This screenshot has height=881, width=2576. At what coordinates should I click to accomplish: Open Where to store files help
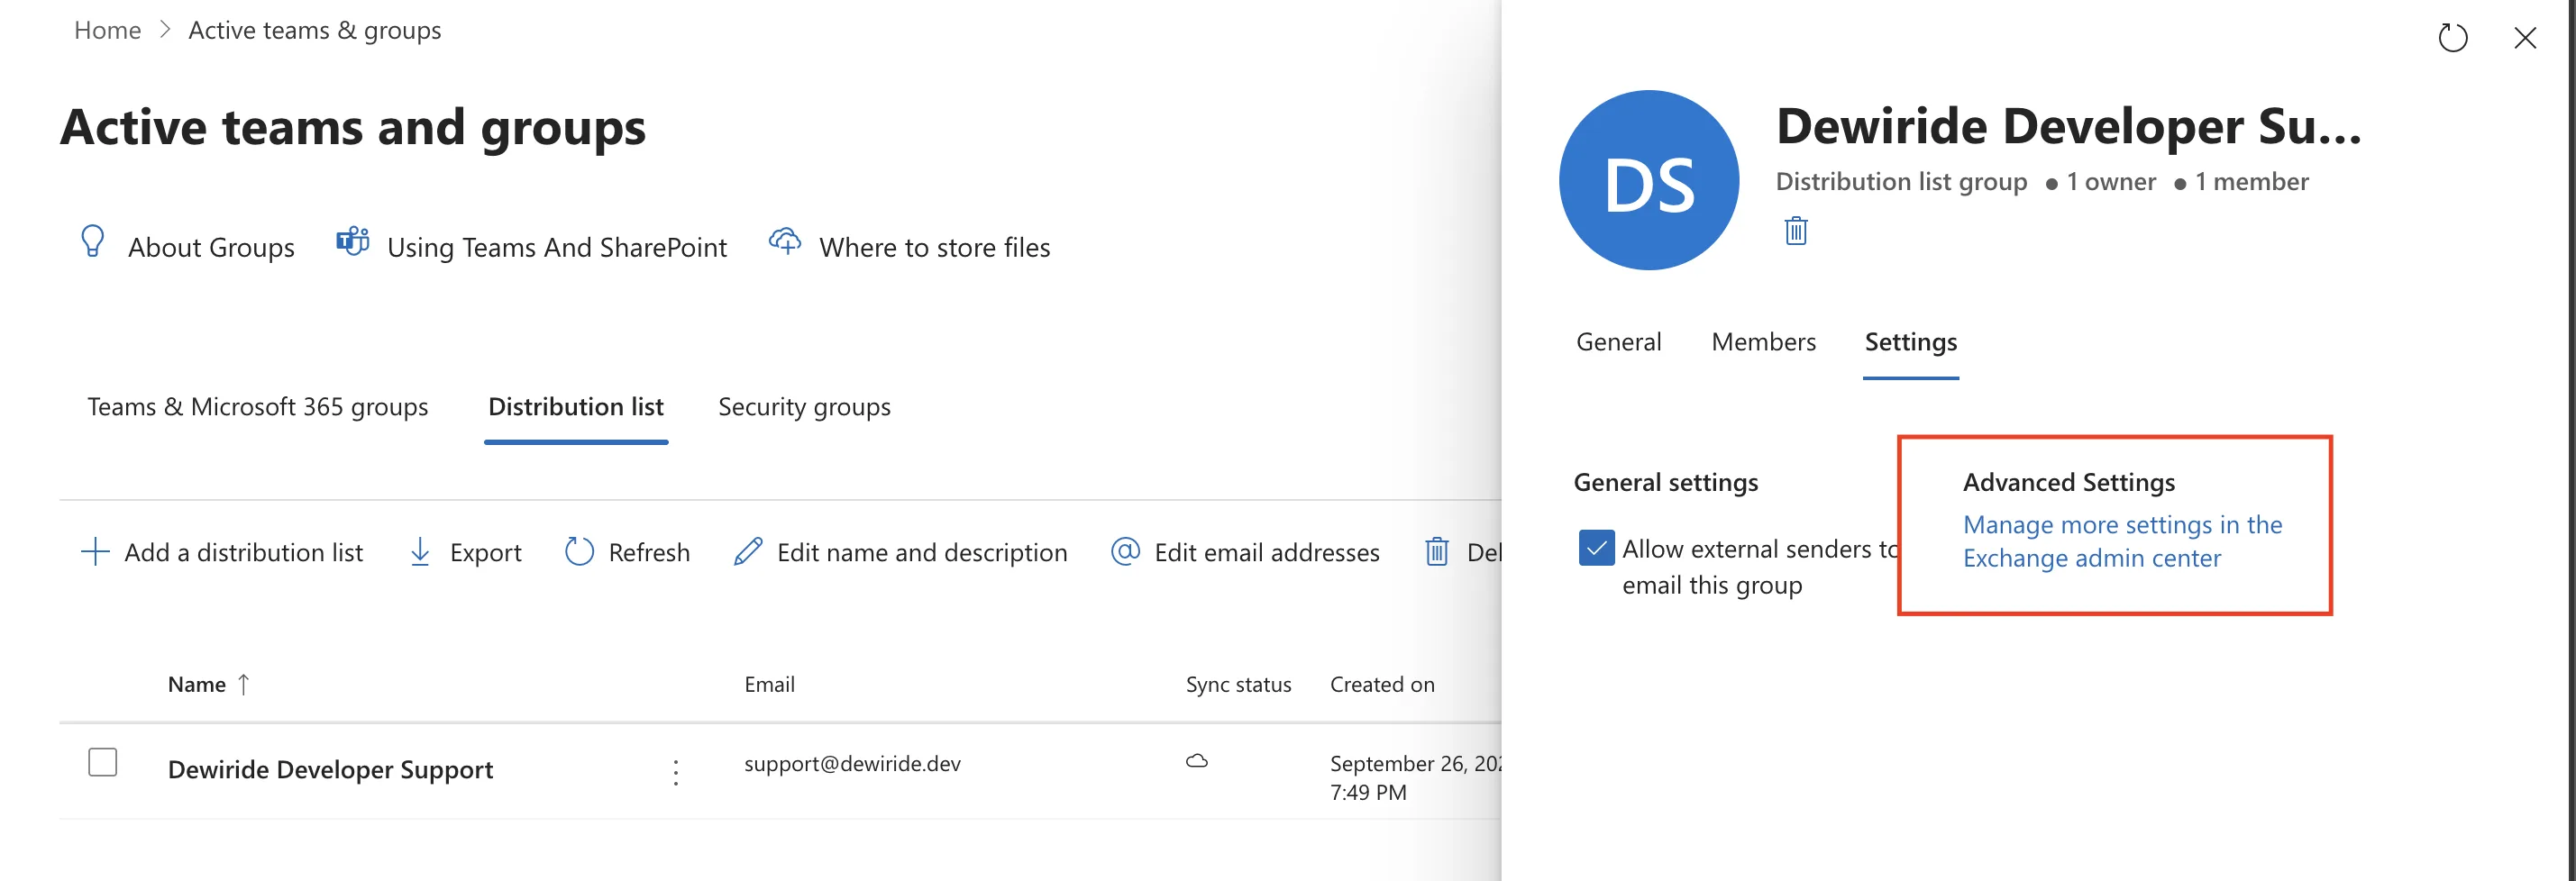(x=909, y=246)
